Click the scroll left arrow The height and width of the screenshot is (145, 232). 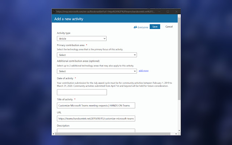53,134
